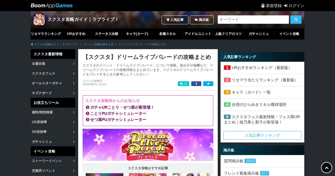Open 質問掲示板 board link
The height and width of the screenshot is (176, 335).
coord(262,161)
